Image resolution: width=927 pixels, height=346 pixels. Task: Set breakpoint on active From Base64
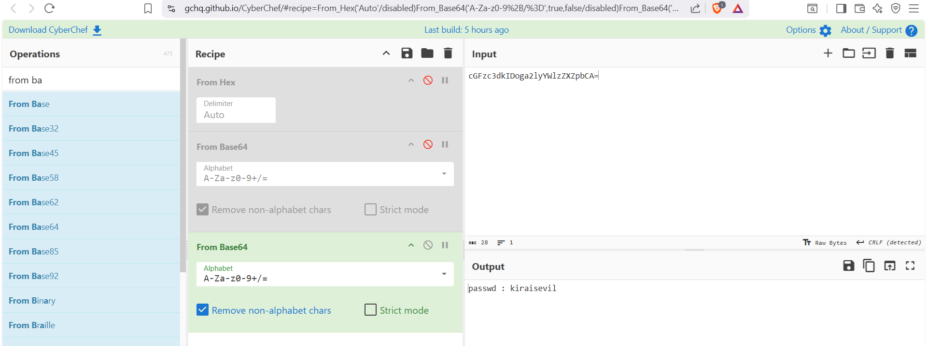click(x=445, y=245)
